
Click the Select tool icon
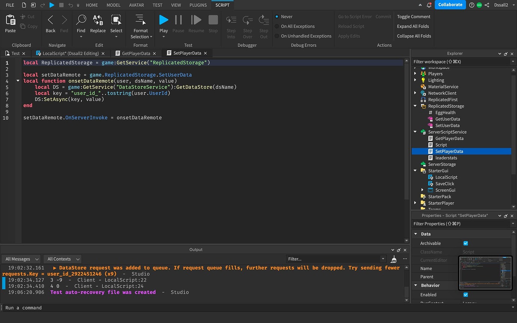tap(116, 20)
